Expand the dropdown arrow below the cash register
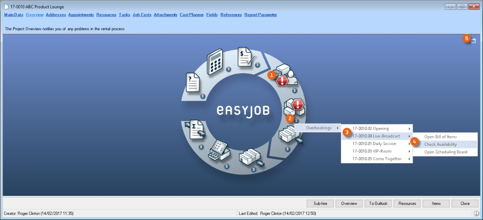Image resolution: width=483 pixels, height=220 pixels. [227, 166]
